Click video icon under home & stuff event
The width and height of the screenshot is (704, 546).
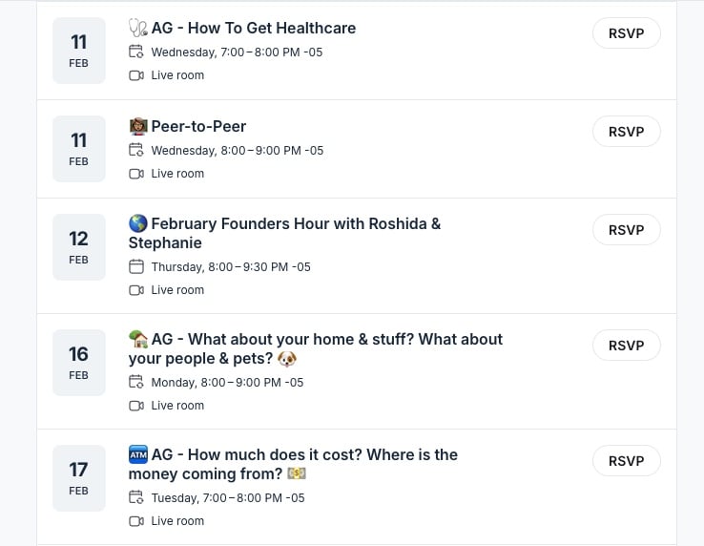[136, 406]
